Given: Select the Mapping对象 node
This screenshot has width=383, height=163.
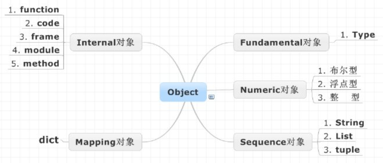Looking at the screenshot, I should 105,142.
